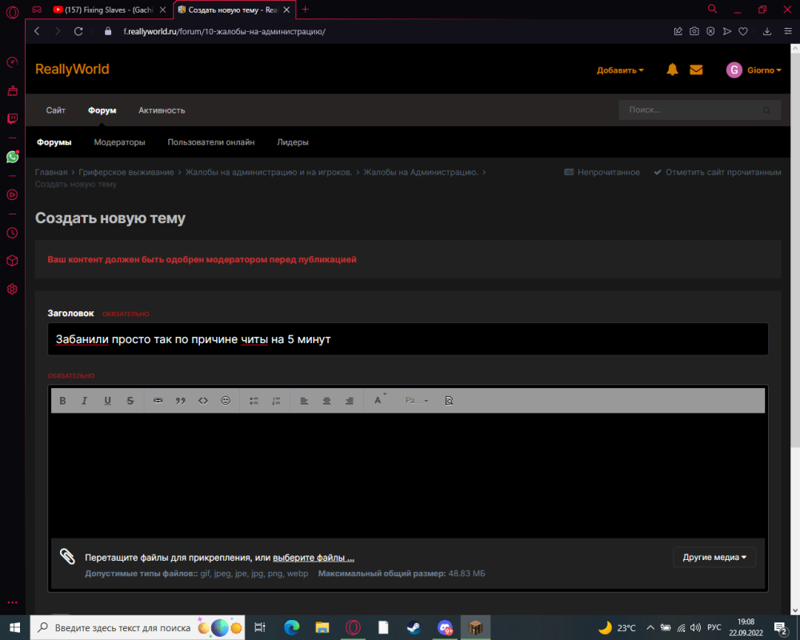Viewport: 800px width, 640px height.
Task: Open the Модераторы submenu item
Action: coord(119,142)
